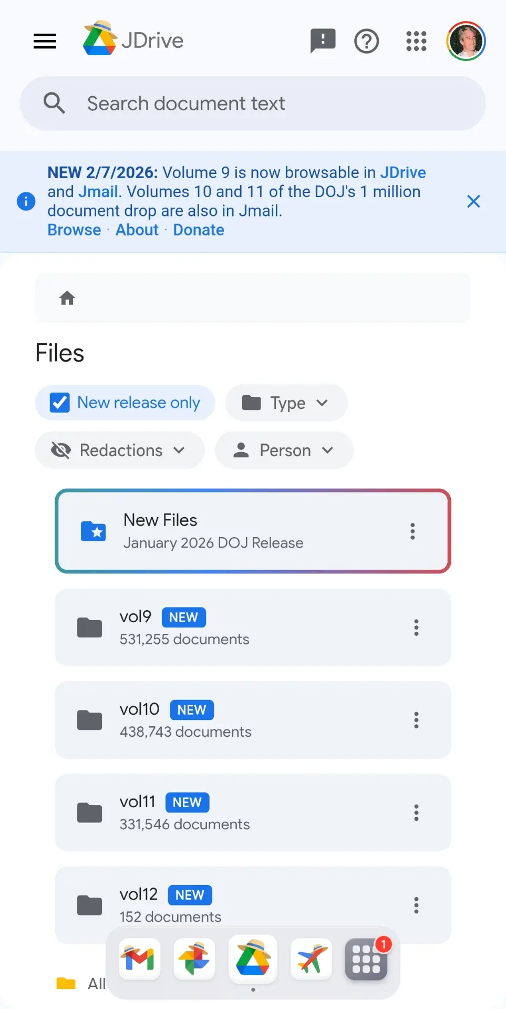506x1009 pixels.
Task: Follow the Jmail link in announcement
Action: pyautogui.click(x=98, y=191)
